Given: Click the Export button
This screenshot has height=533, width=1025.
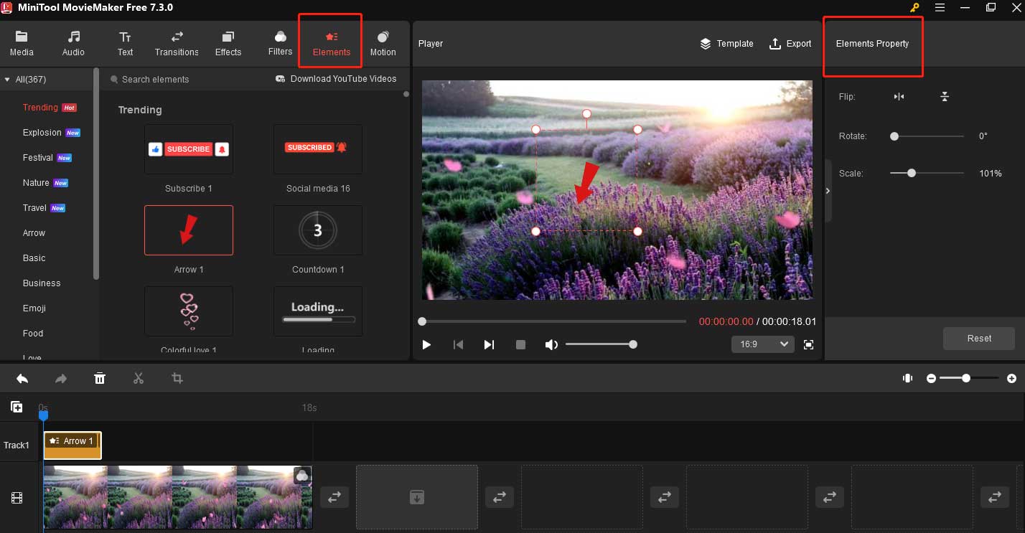Looking at the screenshot, I should tap(790, 44).
